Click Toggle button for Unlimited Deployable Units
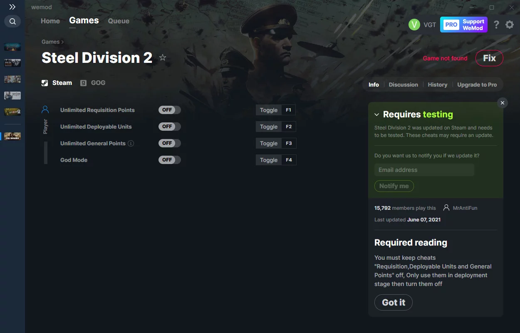The height and width of the screenshot is (333, 520). click(x=269, y=127)
